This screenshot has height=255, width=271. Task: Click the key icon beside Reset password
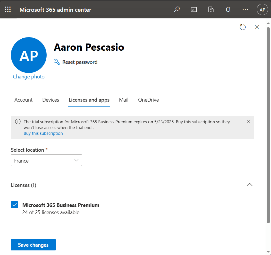click(x=56, y=62)
